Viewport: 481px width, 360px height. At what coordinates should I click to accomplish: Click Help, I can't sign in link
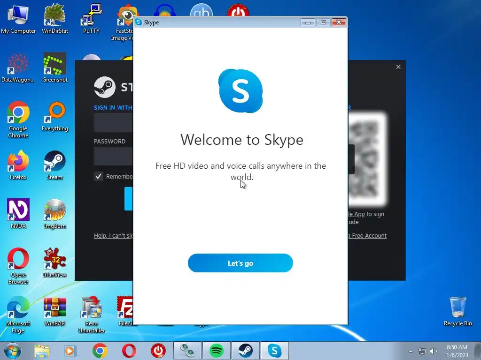113,235
